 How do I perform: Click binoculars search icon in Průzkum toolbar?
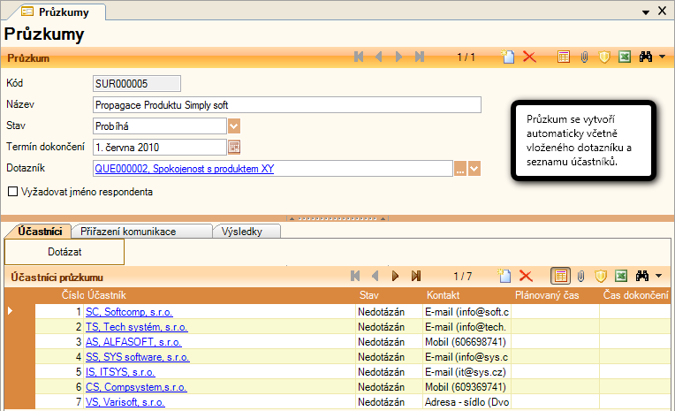(x=645, y=57)
